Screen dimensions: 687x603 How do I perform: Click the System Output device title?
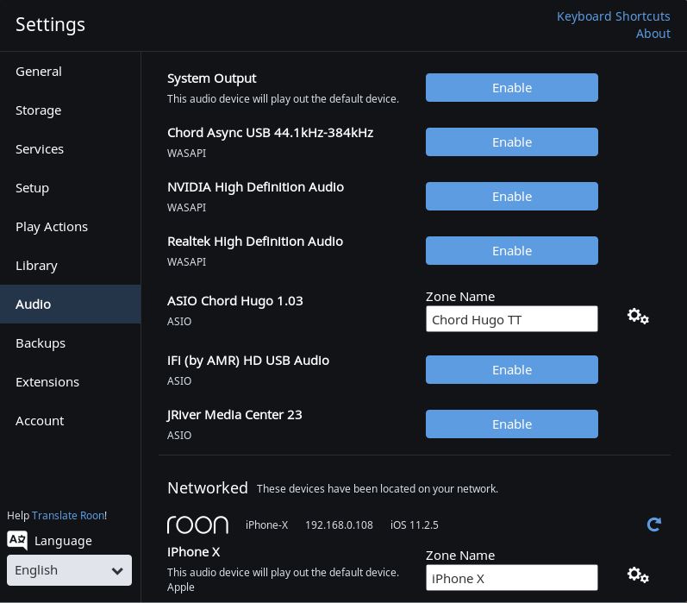tap(212, 79)
